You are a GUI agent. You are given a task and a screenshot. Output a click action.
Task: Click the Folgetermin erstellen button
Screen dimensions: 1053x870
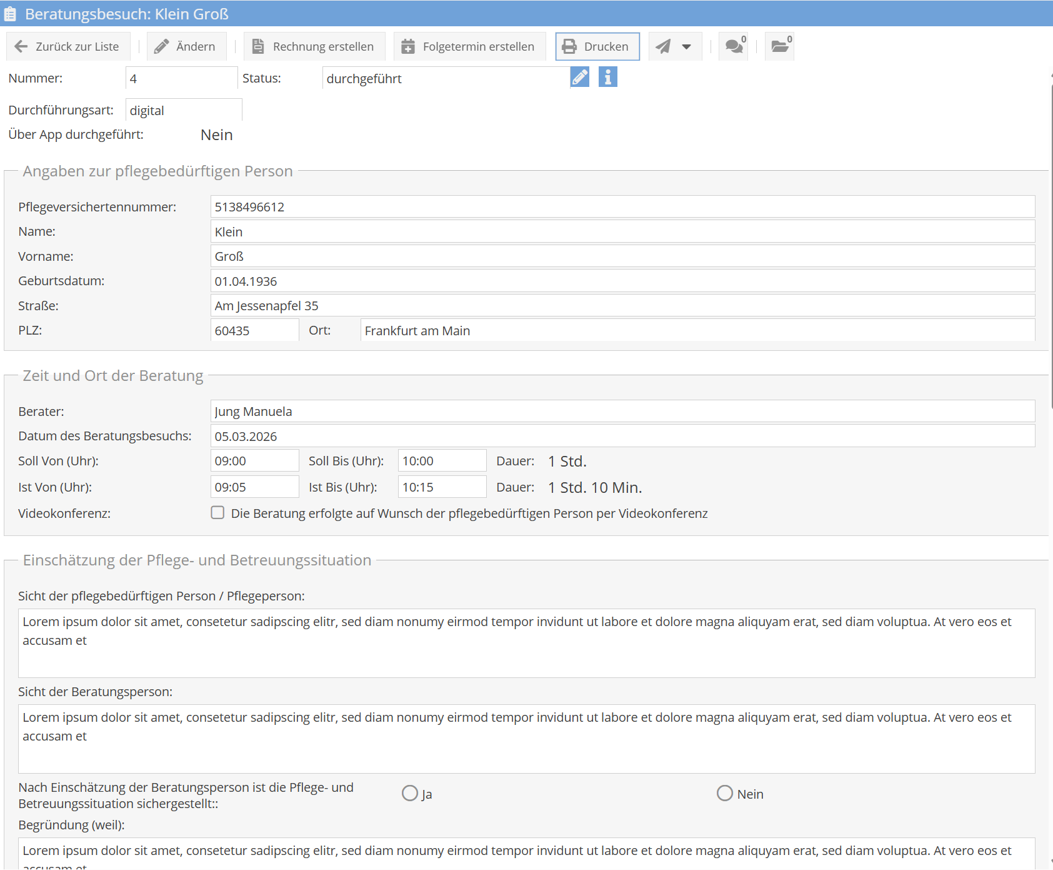[x=469, y=46]
